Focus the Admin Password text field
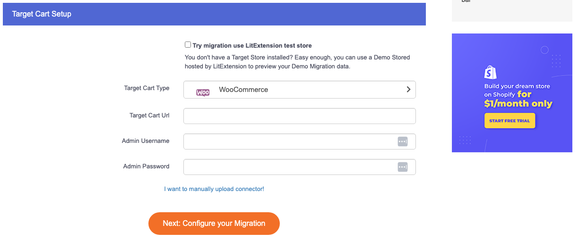579x241 pixels. coord(300,167)
